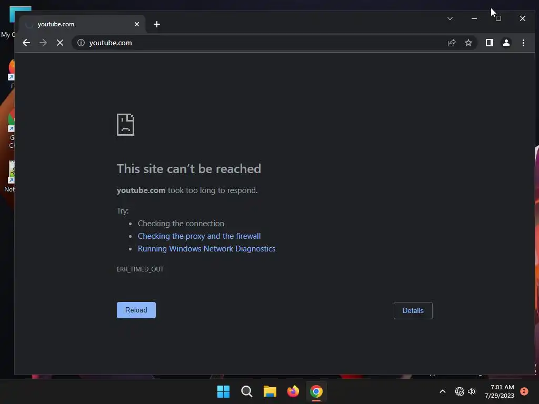Open network status tray icon
The width and height of the screenshot is (539, 404).
click(x=459, y=391)
